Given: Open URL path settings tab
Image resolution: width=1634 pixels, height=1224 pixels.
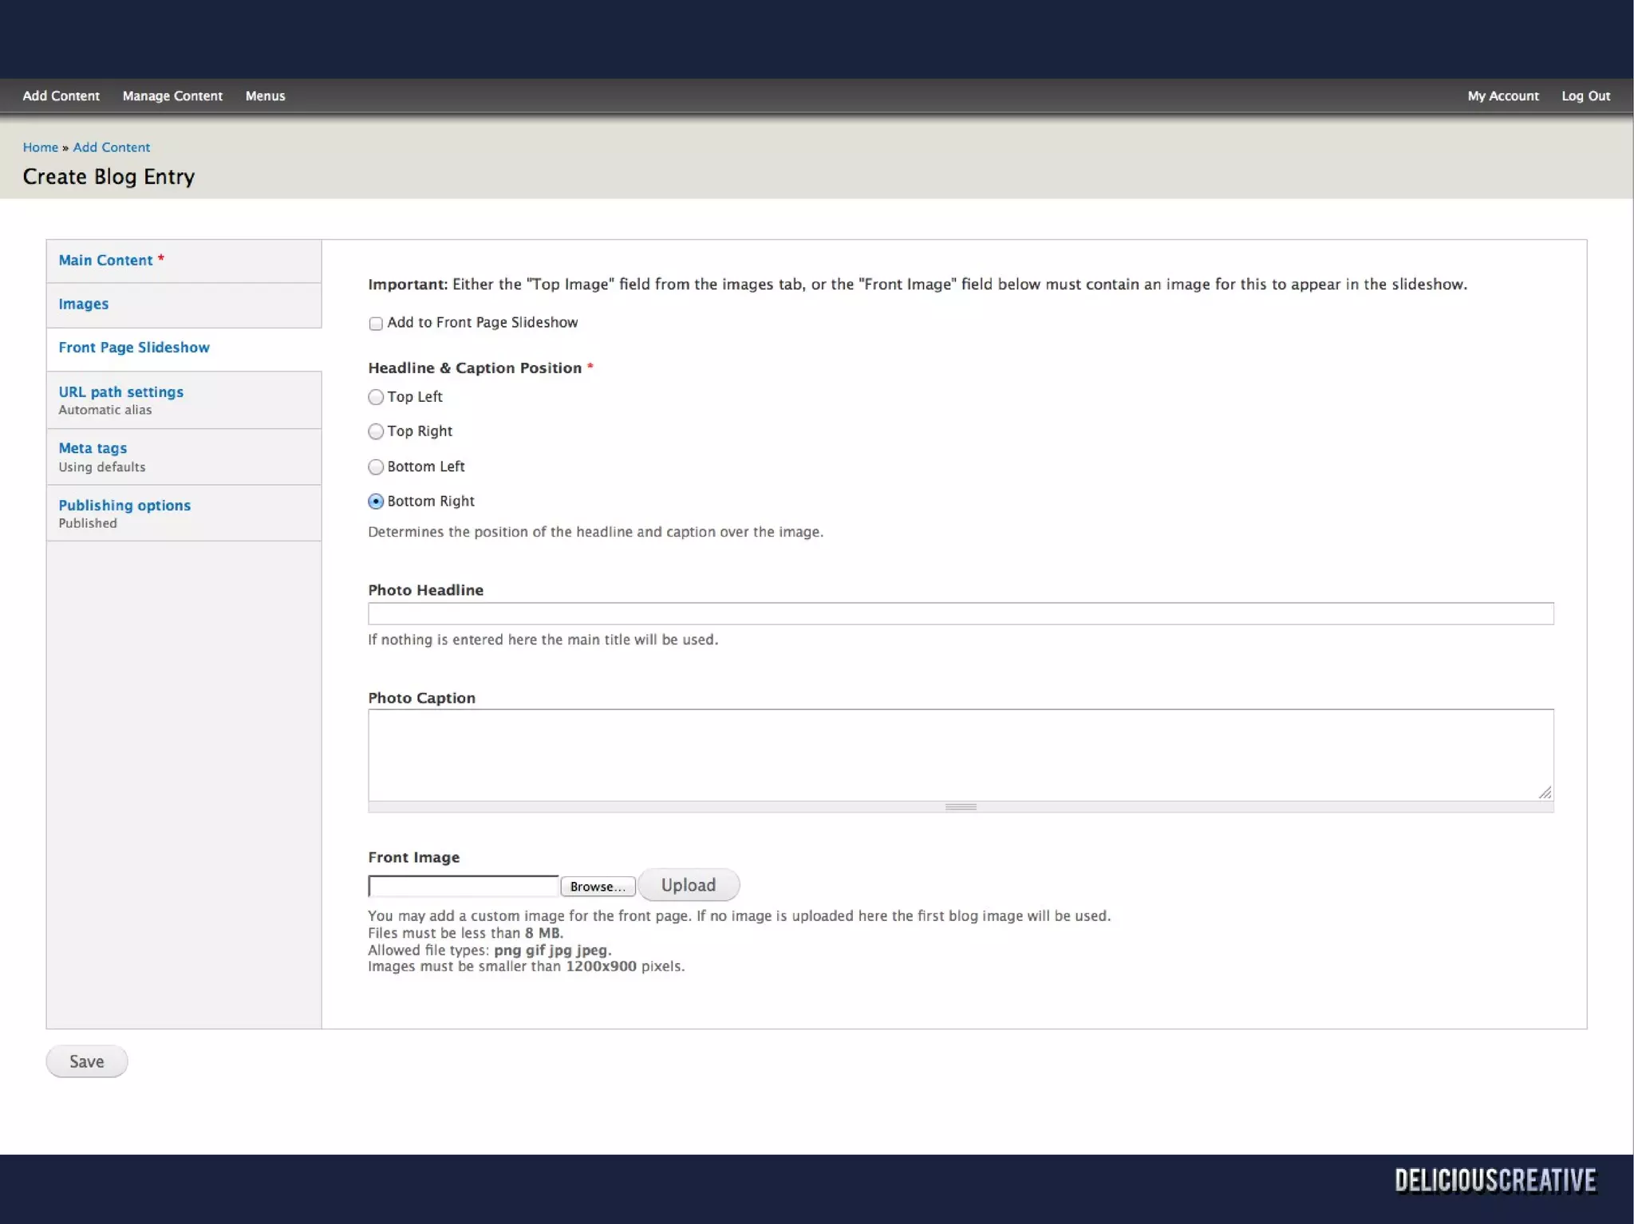Looking at the screenshot, I should [121, 392].
